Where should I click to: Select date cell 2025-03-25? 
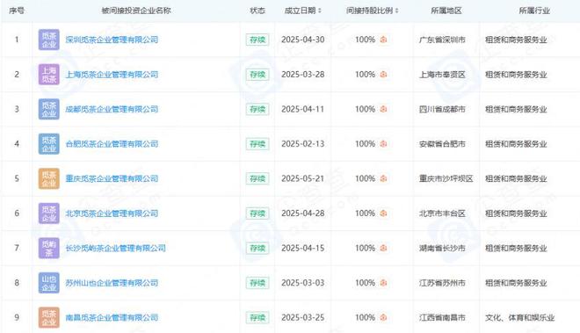pos(303,317)
